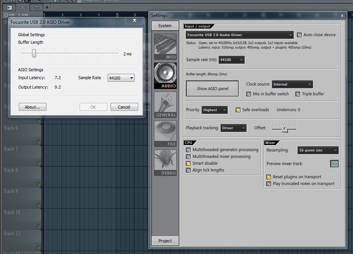This screenshot has width=353, height=254.
Task: Open the Clock source dropdown
Action: pyautogui.click(x=292, y=84)
